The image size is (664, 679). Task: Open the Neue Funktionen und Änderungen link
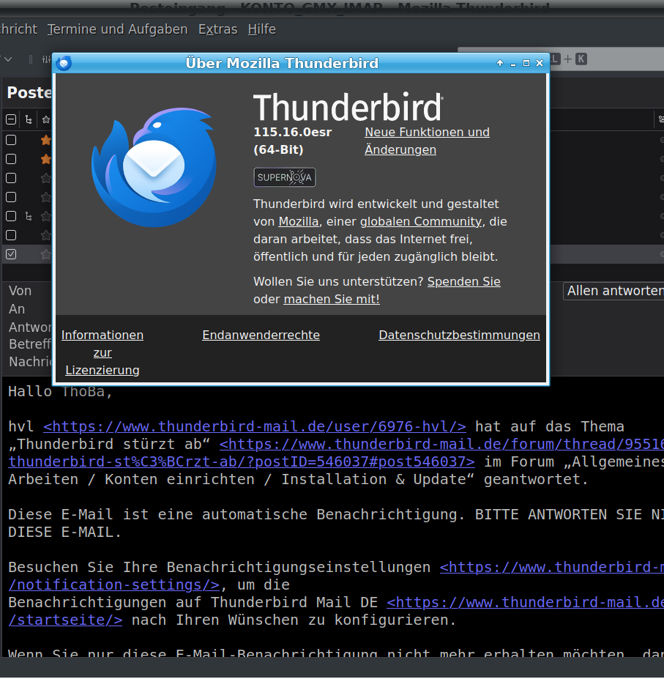tap(427, 141)
